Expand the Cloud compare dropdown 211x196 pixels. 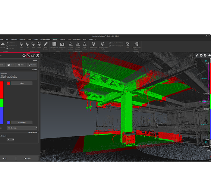point(27,45)
